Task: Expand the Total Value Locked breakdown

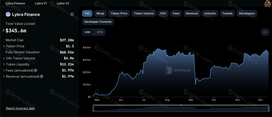Action: click(x=4, y=30)
